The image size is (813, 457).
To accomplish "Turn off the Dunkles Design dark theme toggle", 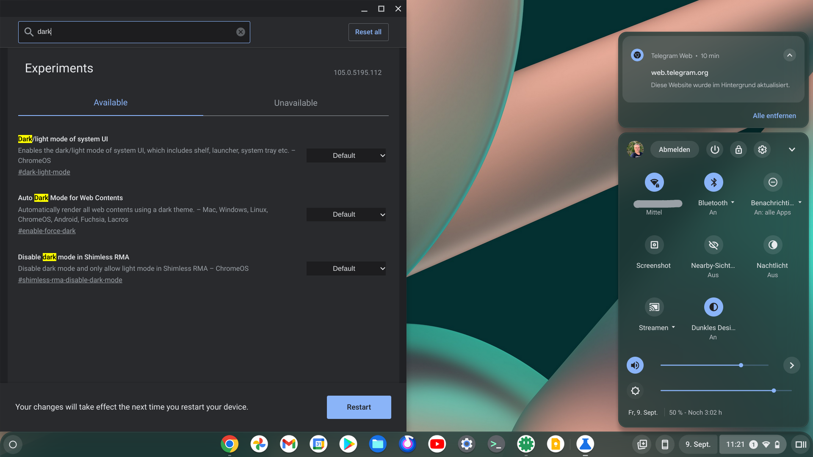I will click(713, 307).
